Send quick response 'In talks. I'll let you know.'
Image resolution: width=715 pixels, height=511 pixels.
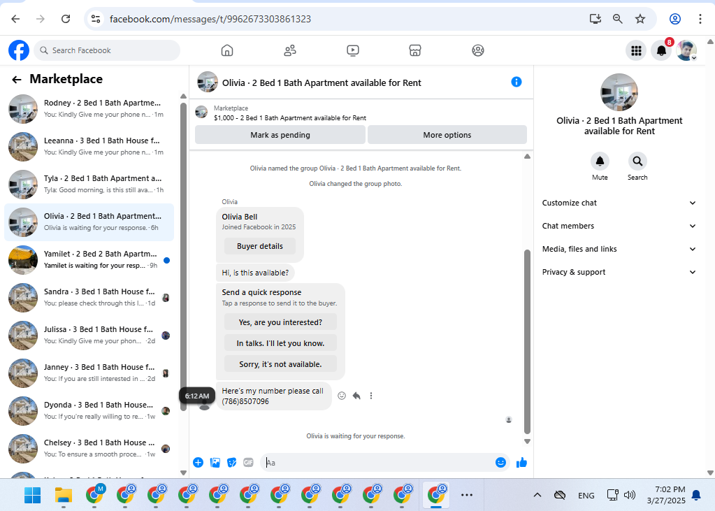280,343
